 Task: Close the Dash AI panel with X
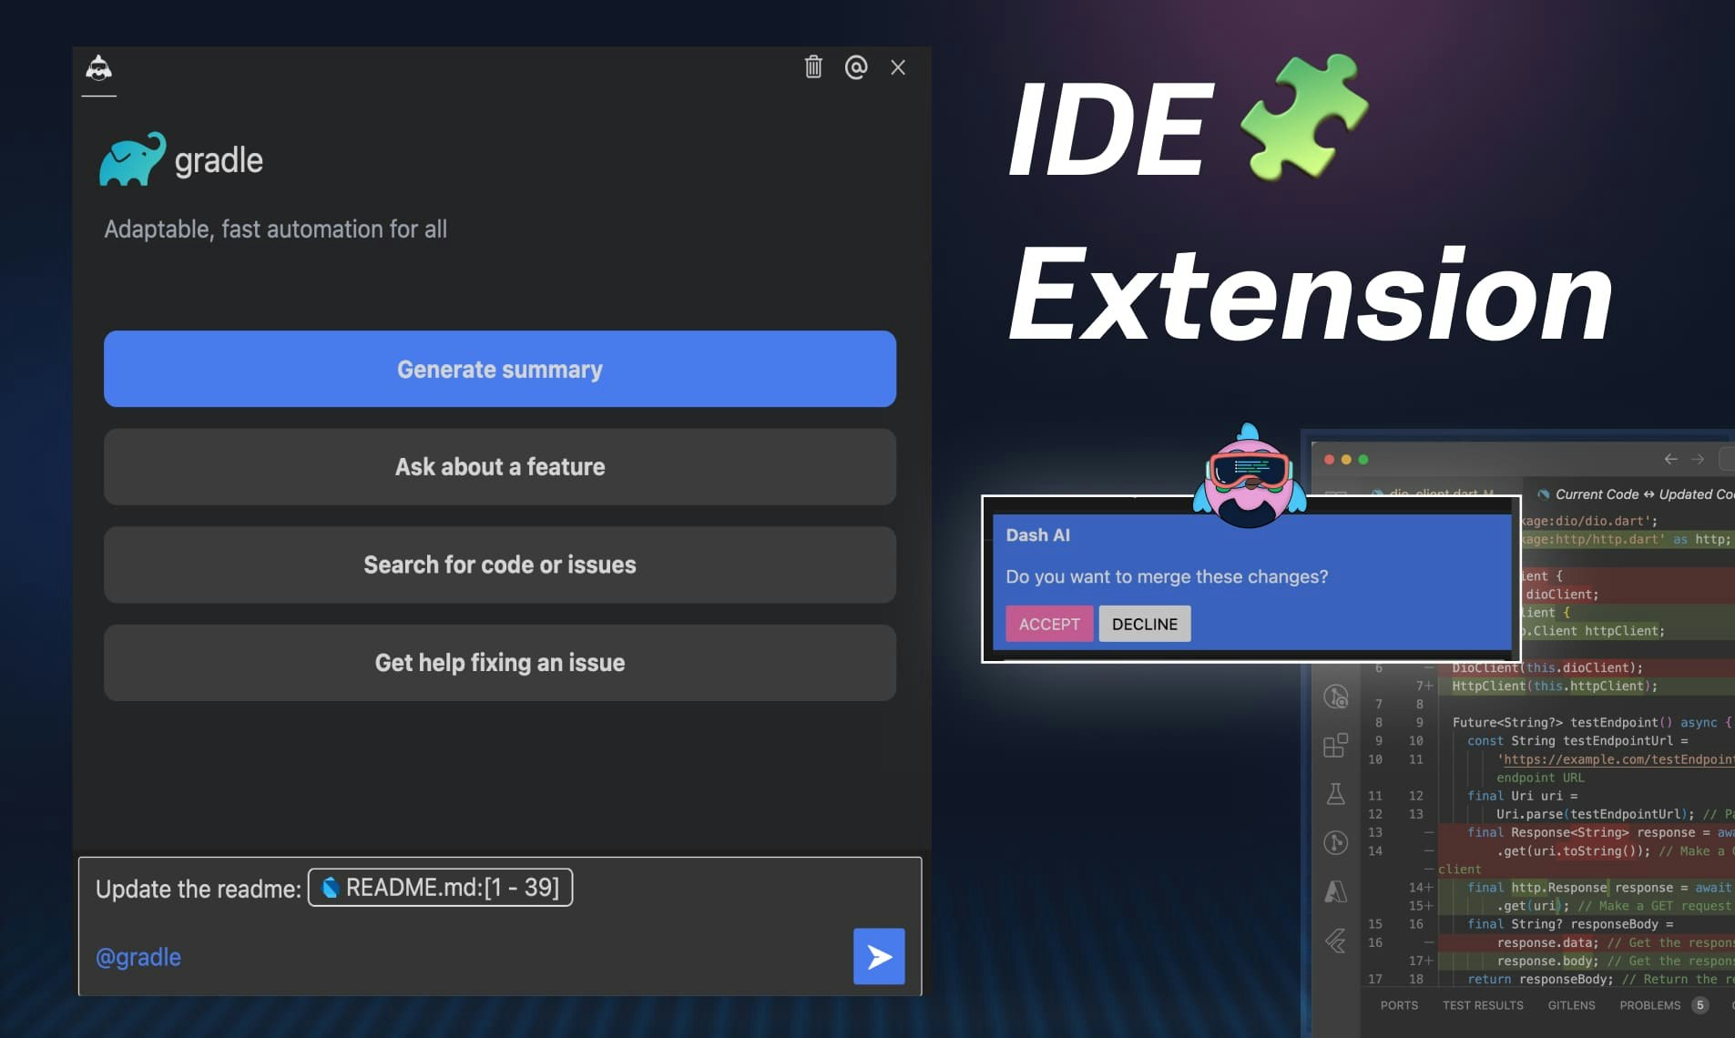898,67
